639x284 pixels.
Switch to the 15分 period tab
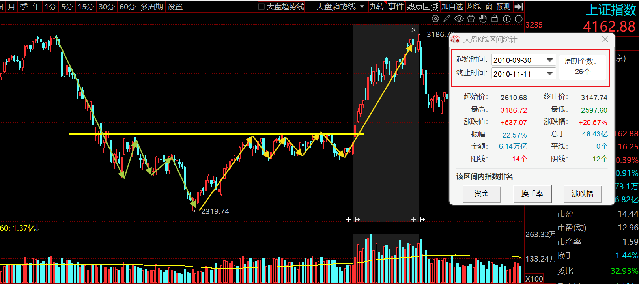pyautogui.click(x=86, y=7)
